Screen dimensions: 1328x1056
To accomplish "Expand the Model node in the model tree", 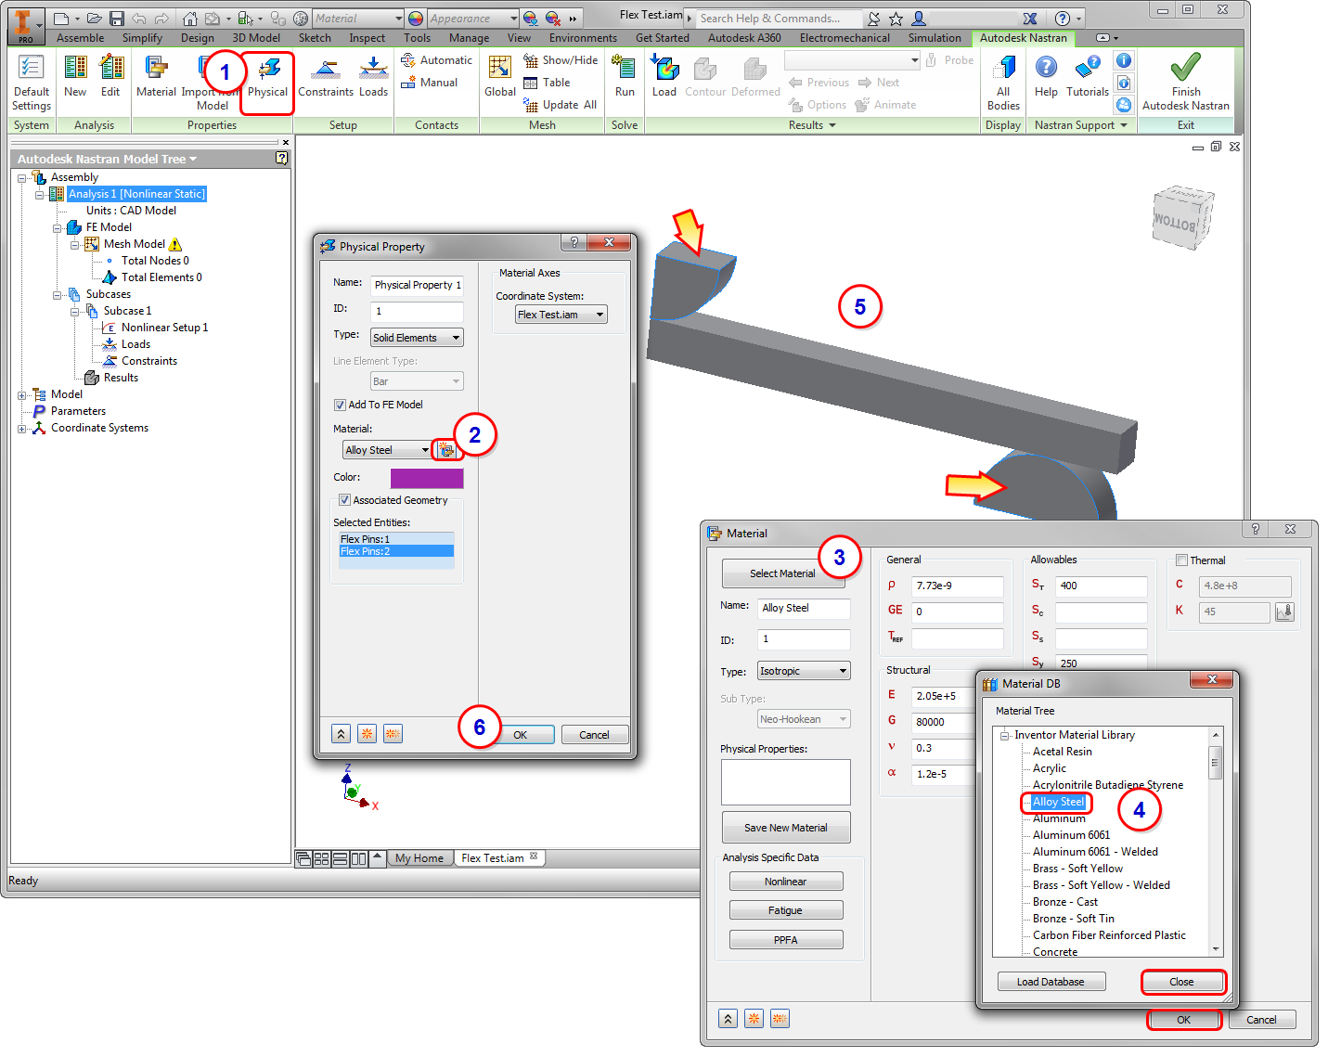I will point(22,394).
